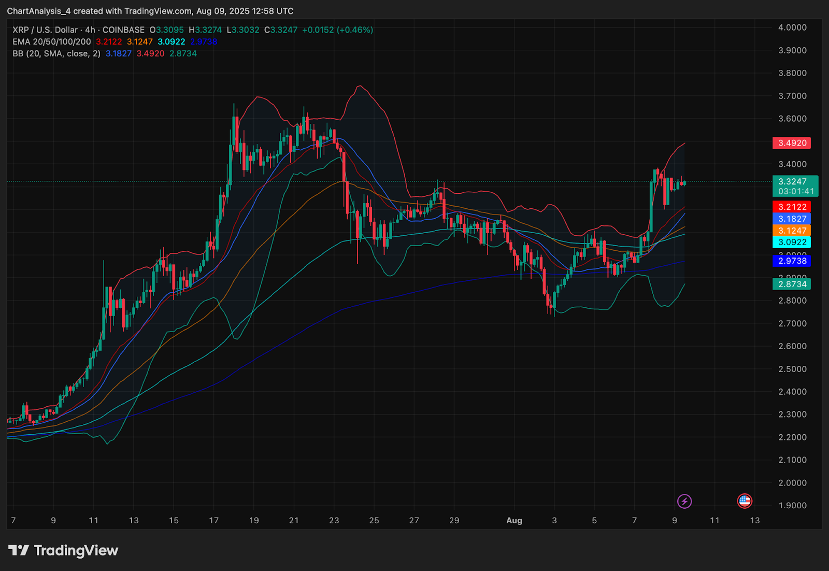Click the US flag economic event icon

(745, 501)
